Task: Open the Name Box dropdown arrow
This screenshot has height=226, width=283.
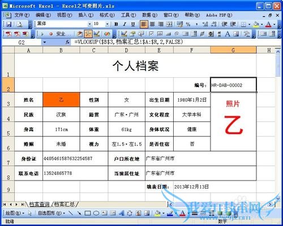Action: (x=45, y=42)
